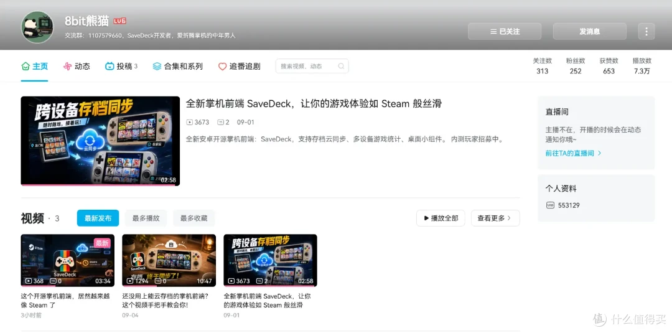This screenshot has height=333, width=672.
Task: Click the chevron after 前往TA的直播间
Action: click(x=599, y=153)
